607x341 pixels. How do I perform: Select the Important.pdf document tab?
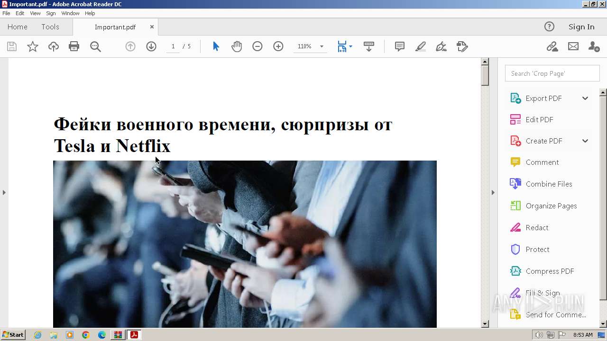tap(115, 27)
